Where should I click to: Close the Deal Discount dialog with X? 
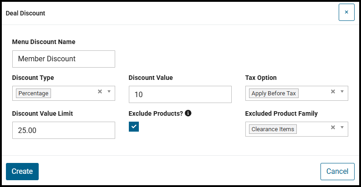coord(346,12)
